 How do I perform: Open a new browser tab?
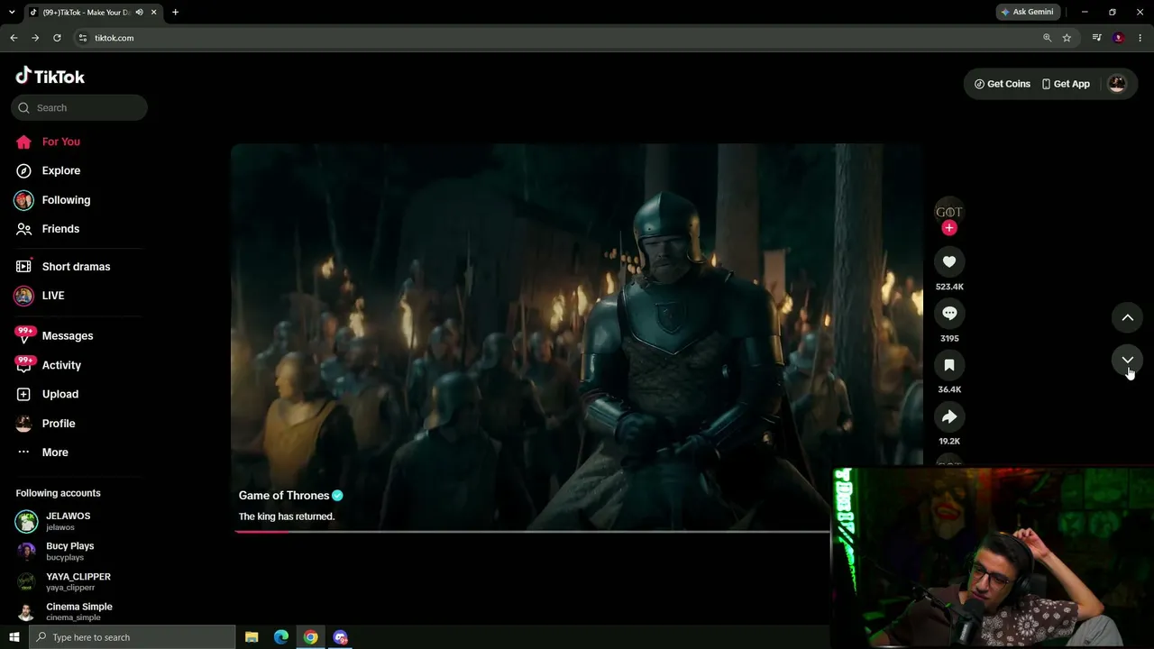click(175, 13)
